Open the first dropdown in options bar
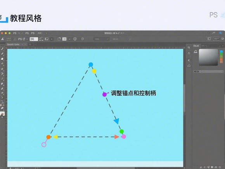225x169 pixels. pos(101,39)
